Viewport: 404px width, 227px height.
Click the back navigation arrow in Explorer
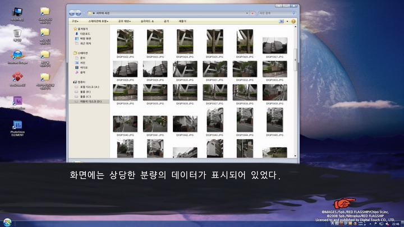pyautogui.click(x=71, y=12)
